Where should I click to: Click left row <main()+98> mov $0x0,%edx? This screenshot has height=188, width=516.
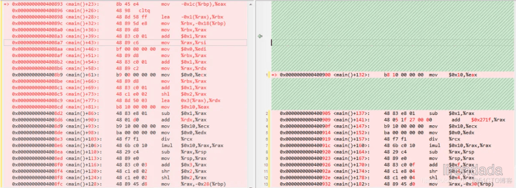[x=125, y=132]
